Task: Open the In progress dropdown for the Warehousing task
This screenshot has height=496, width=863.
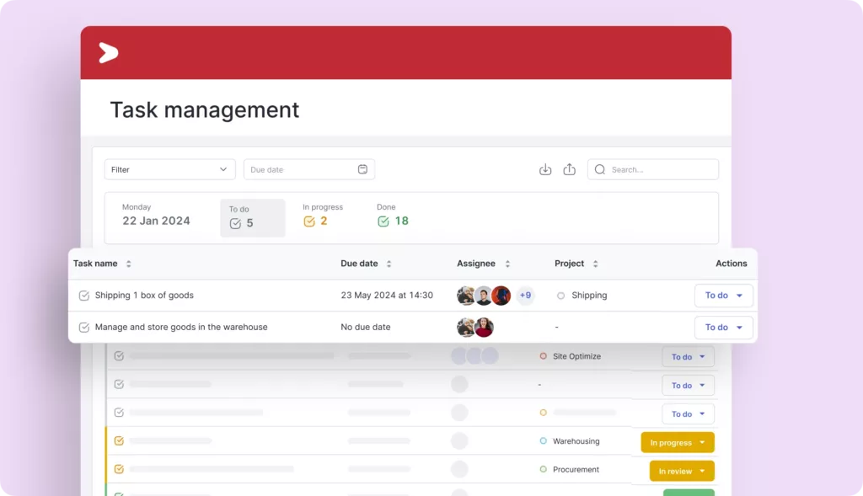Action: click(x=677, y=441)
